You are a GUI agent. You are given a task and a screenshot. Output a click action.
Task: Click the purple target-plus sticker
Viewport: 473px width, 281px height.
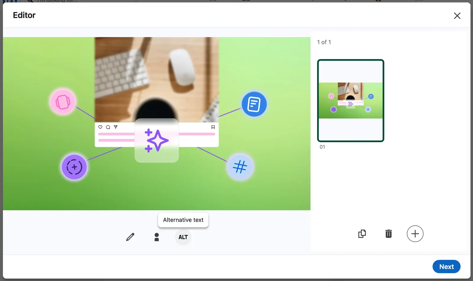click(x=74, y=167)
